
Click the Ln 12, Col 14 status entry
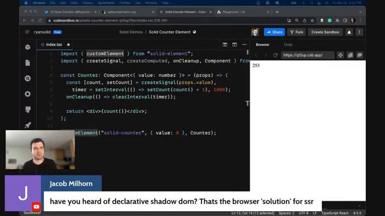click(x=253, y=213)
